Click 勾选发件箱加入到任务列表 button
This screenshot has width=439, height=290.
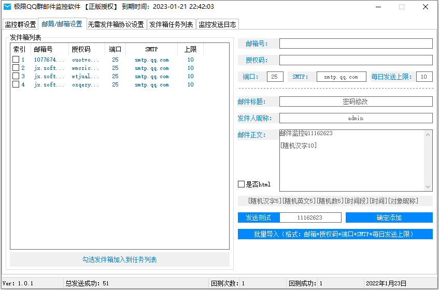click(120, 259)
